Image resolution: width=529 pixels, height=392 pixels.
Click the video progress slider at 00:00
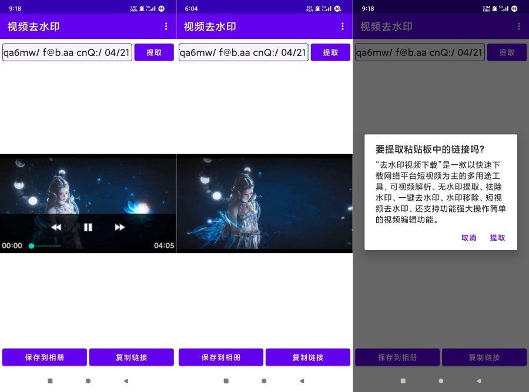pyautogui.click(x=31, y=246)
